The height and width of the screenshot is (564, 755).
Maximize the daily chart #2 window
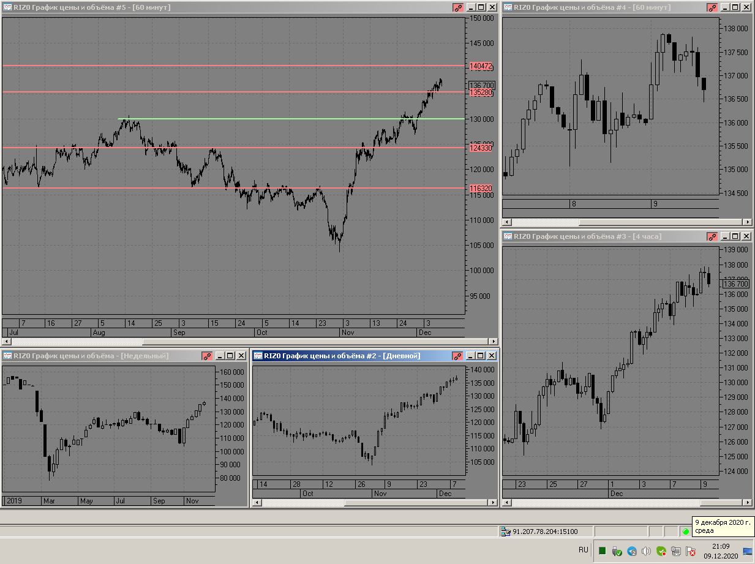(x=481, y=356)
